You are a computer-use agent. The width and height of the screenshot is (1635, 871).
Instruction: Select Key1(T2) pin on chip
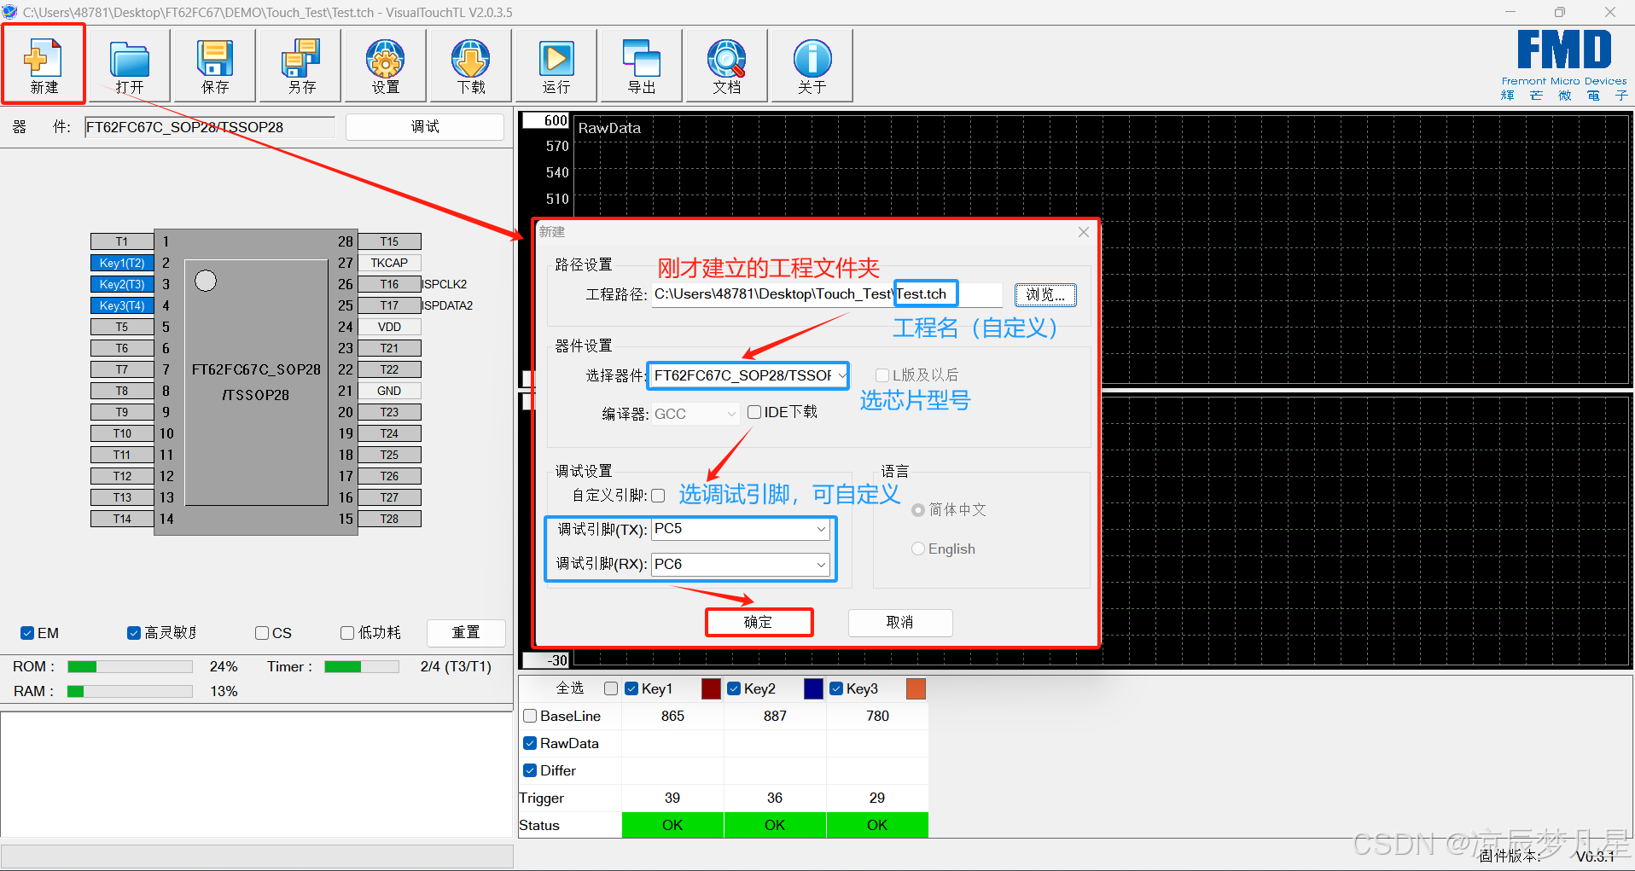[122, 263]
